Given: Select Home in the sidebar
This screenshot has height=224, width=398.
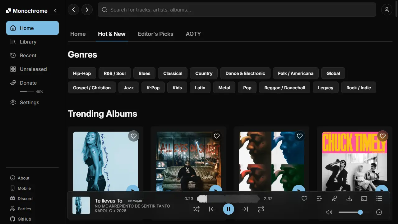Looking at the screenshot, I should (x=32, y=28).
